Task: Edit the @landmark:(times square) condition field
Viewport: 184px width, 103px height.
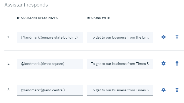Action: tap(50, 64)
